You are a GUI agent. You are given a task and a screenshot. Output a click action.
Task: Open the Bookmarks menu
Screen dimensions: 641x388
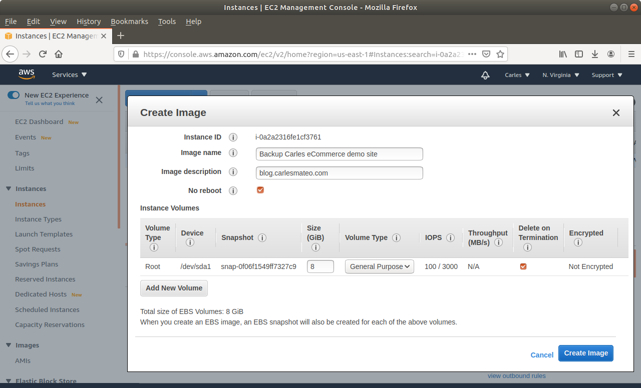[129, 21]
